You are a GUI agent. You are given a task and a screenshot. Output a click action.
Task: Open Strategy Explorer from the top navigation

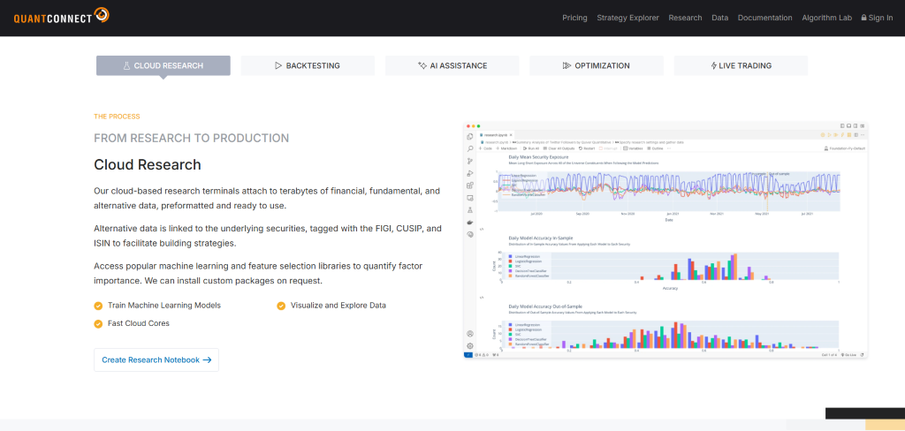pos(628,18)
